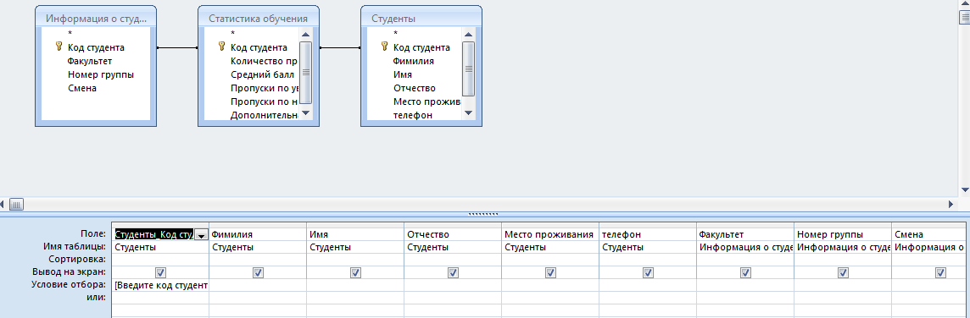Click Условие отбора field with Введите код студент
970x318 pixels.
[161, 285]
